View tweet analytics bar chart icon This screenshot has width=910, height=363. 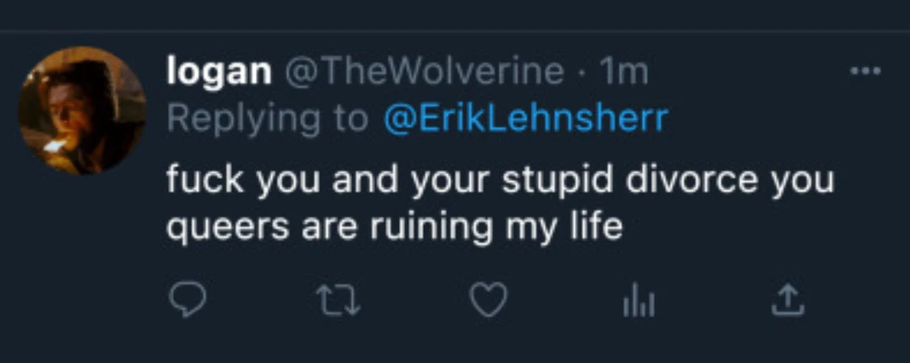pos(638,303)
